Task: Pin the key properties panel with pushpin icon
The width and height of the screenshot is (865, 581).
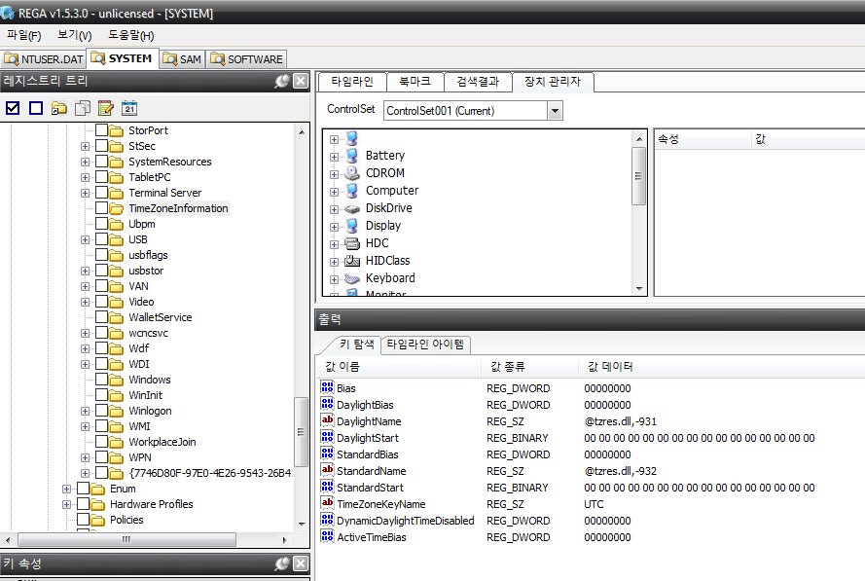Action: [x=282, y=563]
